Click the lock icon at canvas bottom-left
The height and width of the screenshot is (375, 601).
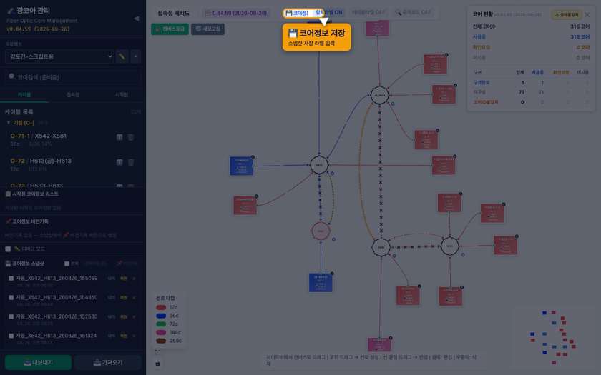click(157, 363)
